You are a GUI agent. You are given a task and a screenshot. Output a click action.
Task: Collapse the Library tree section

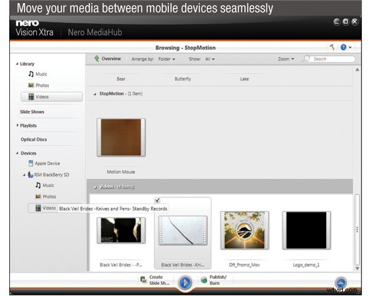pyautogui.click(x=17, y=64)
